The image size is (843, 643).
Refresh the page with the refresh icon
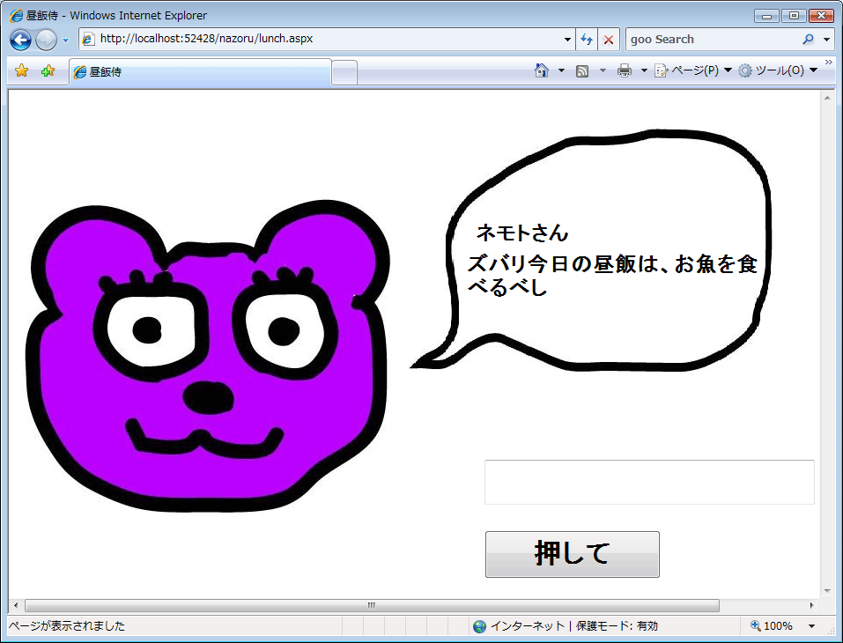point(587,40)
